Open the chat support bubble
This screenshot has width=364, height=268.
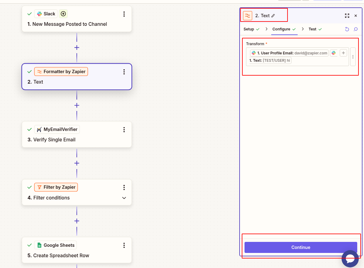[350, 258]
